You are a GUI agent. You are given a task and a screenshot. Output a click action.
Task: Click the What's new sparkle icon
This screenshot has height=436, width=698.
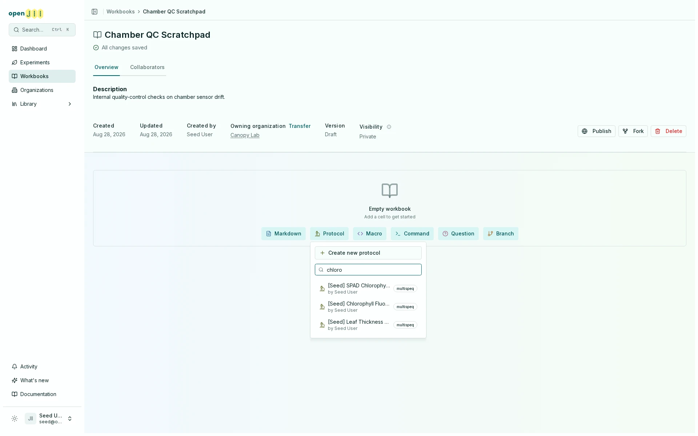tap(15, 380)
